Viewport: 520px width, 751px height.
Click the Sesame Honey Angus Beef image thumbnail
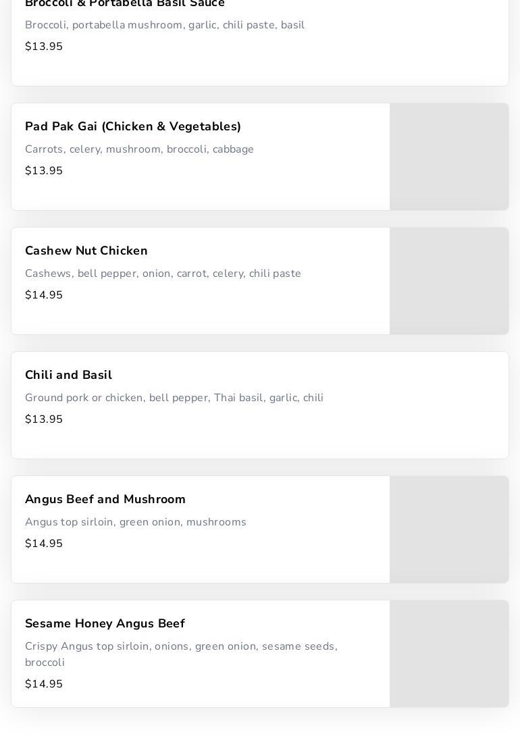coord(449,654)
